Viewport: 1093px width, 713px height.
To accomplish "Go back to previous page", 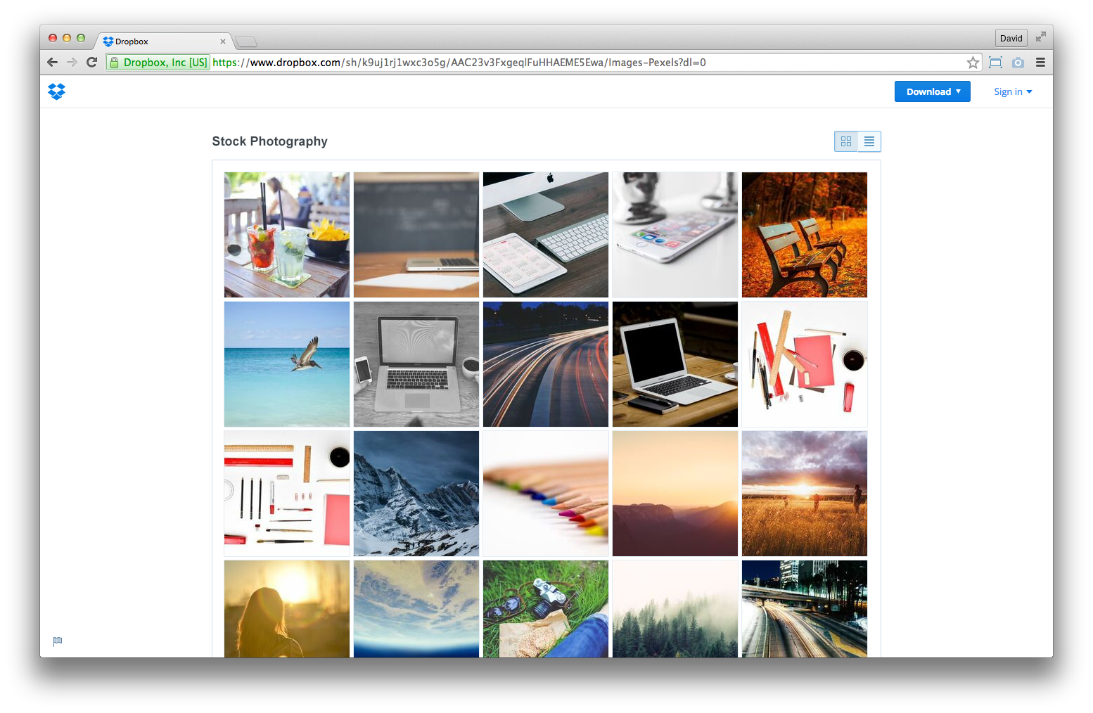I will point(52,63).
